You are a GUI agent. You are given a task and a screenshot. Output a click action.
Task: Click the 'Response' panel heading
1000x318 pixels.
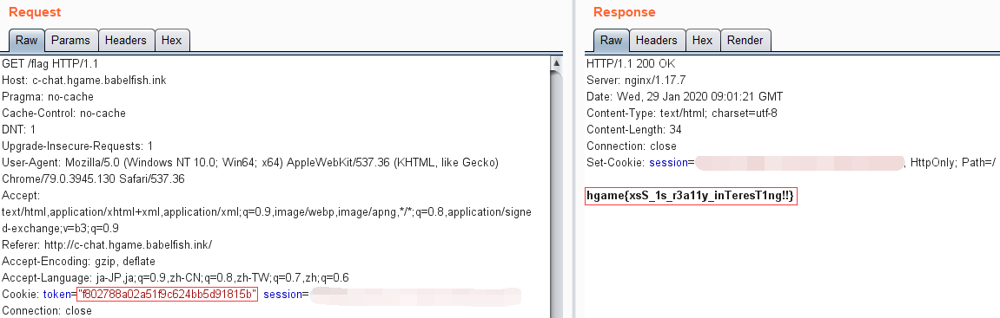point(625,12)
